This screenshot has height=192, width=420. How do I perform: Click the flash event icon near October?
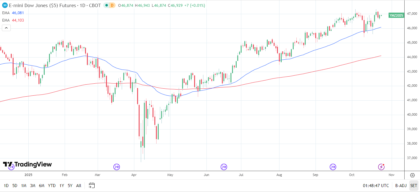[381, 167]
